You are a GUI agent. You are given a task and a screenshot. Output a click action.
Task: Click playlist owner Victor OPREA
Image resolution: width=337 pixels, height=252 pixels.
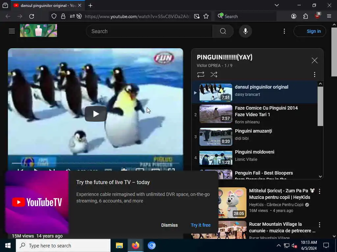tap(208, 66)
